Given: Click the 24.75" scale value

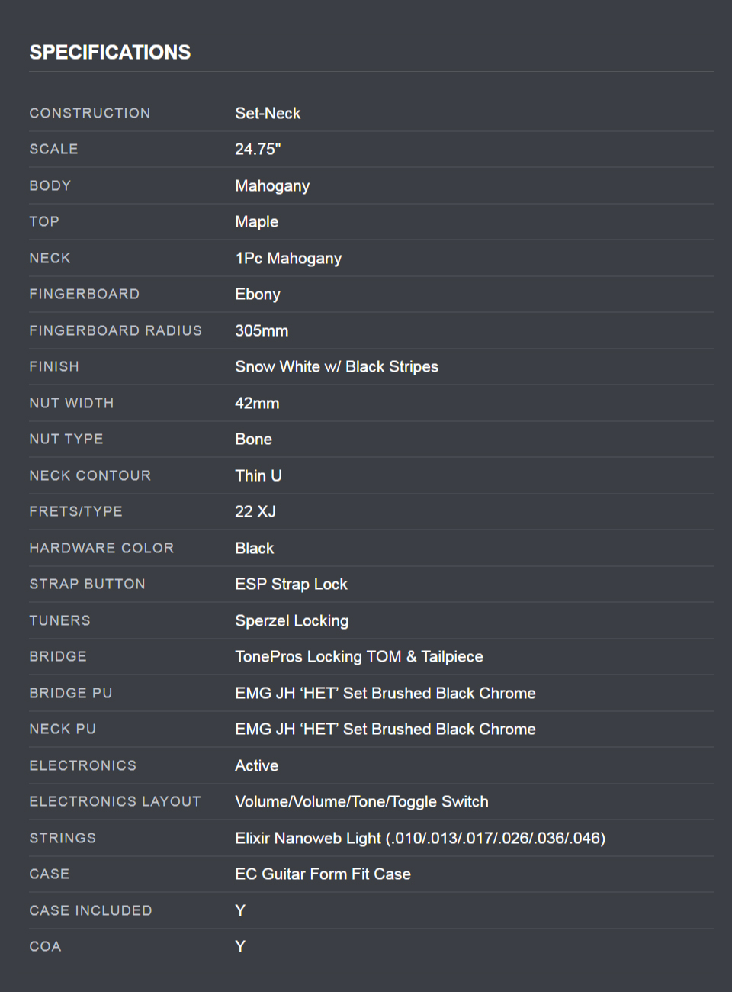Looking at the screenshot, I should tap(258, 149).
